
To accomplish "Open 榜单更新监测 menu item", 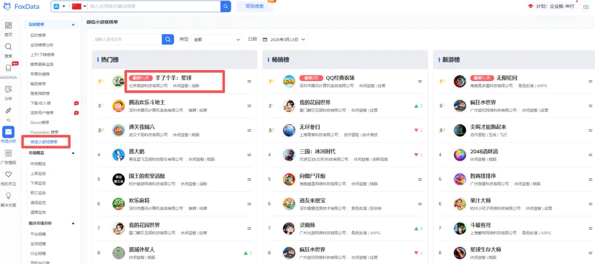I will (x=42, y=64).
